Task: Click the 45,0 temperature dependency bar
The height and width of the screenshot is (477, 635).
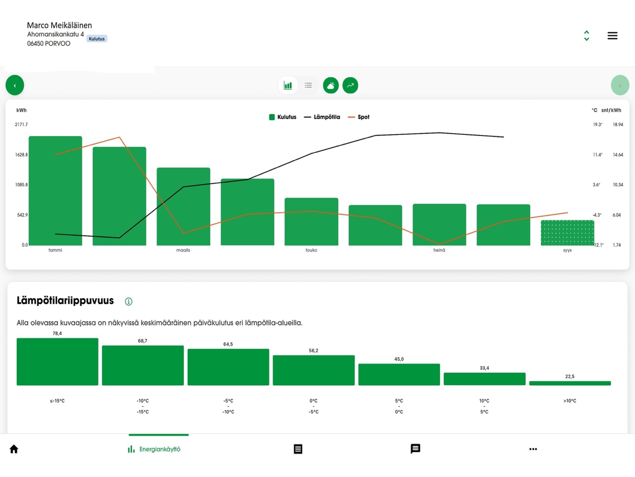Action: coord(399,375)
